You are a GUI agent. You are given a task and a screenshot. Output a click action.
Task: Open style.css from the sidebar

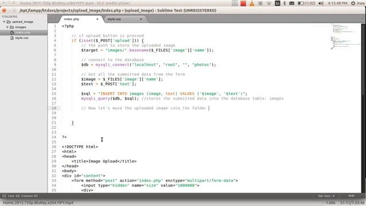(22, 38)
